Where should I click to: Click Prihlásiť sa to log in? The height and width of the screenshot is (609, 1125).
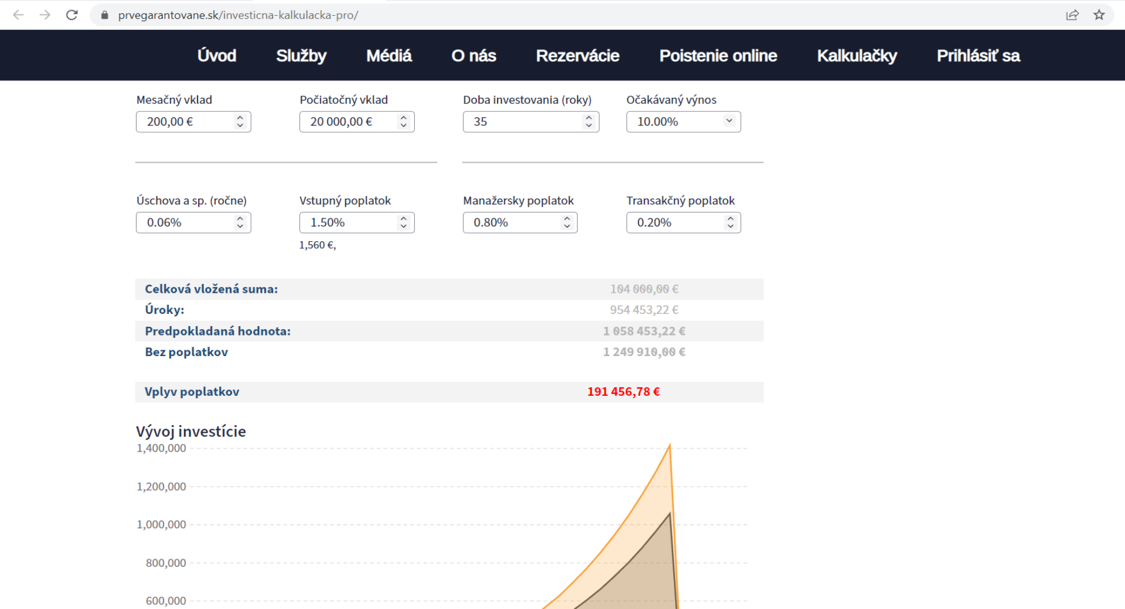[979, 56]
